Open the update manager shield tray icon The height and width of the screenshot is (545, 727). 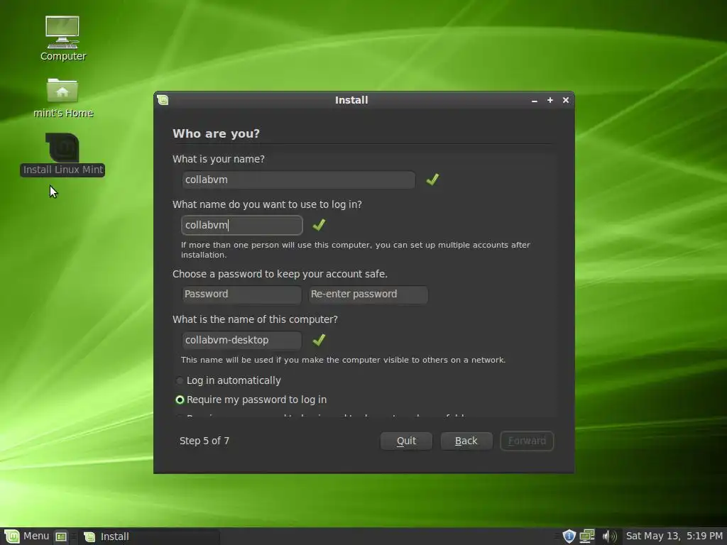tap(569, 536)
